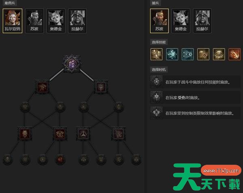Select timing: cast when crowd-controlled
243x193 pixels.
tap(195, 113)
